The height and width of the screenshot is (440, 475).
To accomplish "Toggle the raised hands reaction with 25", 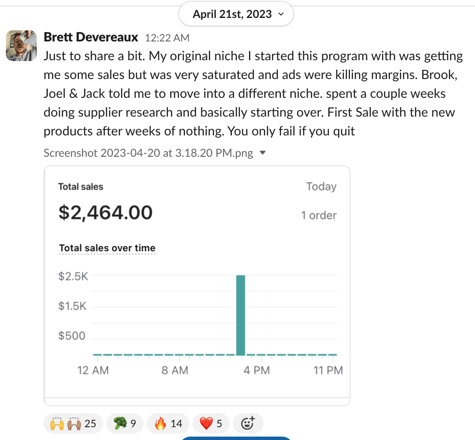I will tap(73, 423).
